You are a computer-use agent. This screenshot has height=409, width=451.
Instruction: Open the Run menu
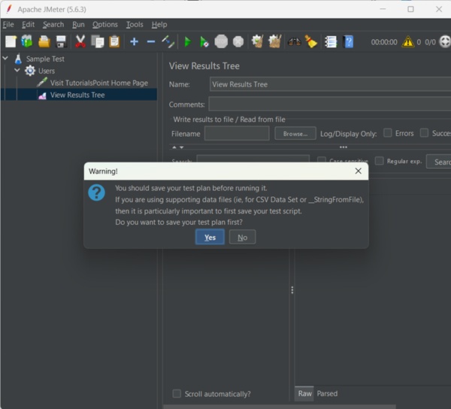(x=78, y=25)
